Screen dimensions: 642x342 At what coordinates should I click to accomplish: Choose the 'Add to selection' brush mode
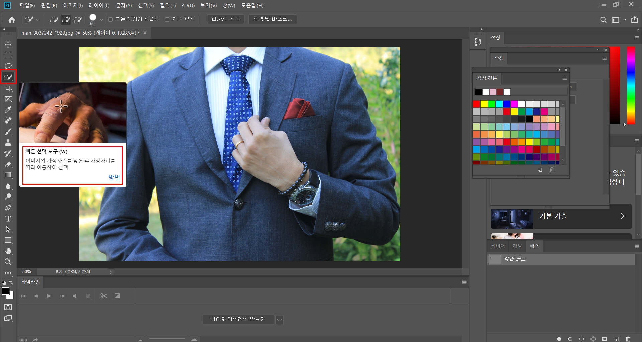(66, 20)
